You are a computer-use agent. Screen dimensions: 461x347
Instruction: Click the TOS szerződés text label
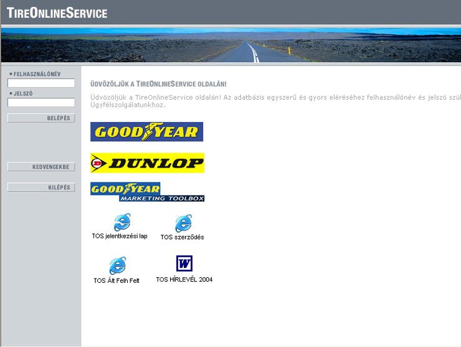pos(182,237)
